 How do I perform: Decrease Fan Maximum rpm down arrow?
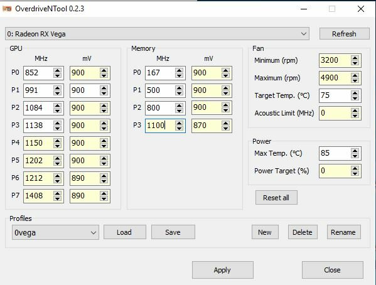click(x=355, y=81)
